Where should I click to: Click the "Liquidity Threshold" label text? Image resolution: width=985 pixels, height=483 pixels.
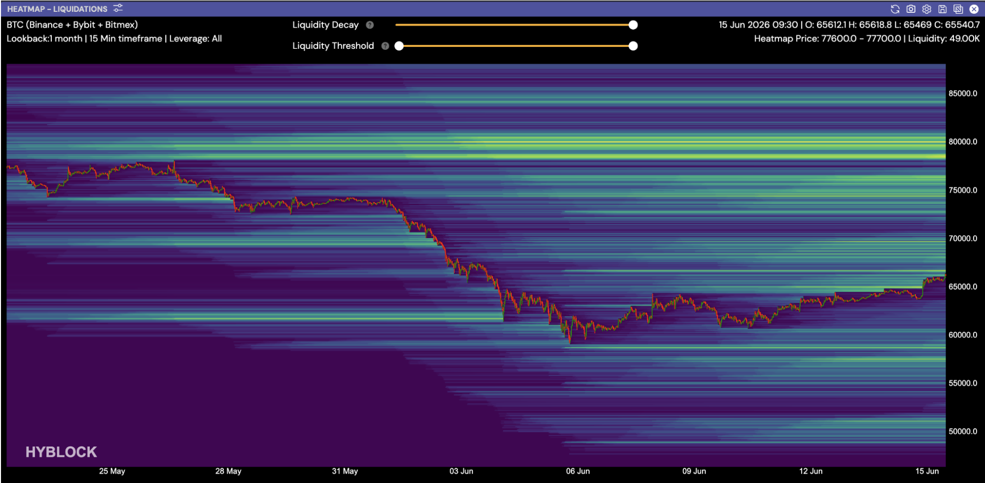click(333, 46)
